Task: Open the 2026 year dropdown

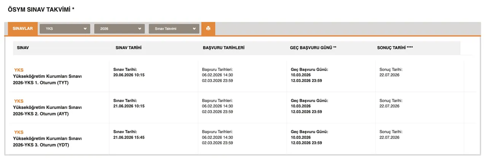Action: 119,29
